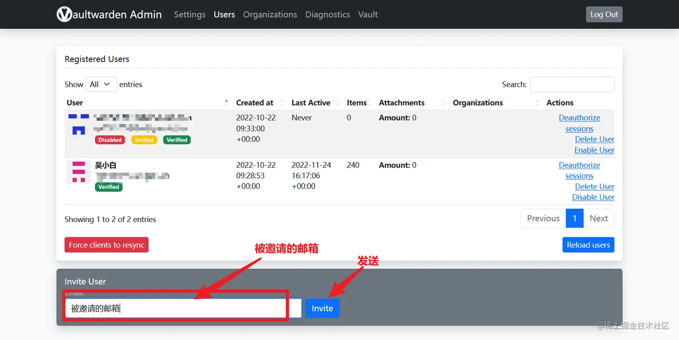
Task: Click the yellow Invited badge
Action: 144,140
